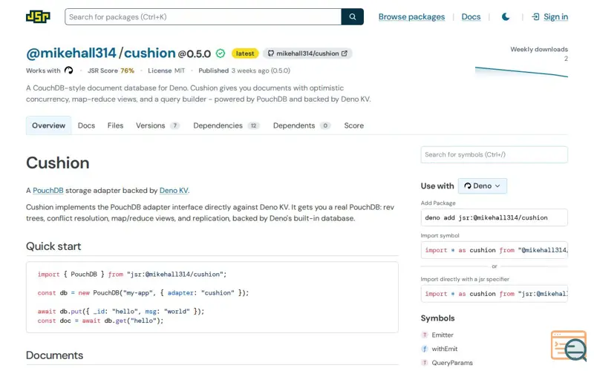Click the Browse packages link

coord(411,16)
